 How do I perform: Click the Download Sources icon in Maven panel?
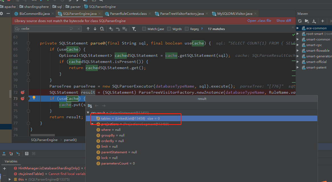(314, 22)
